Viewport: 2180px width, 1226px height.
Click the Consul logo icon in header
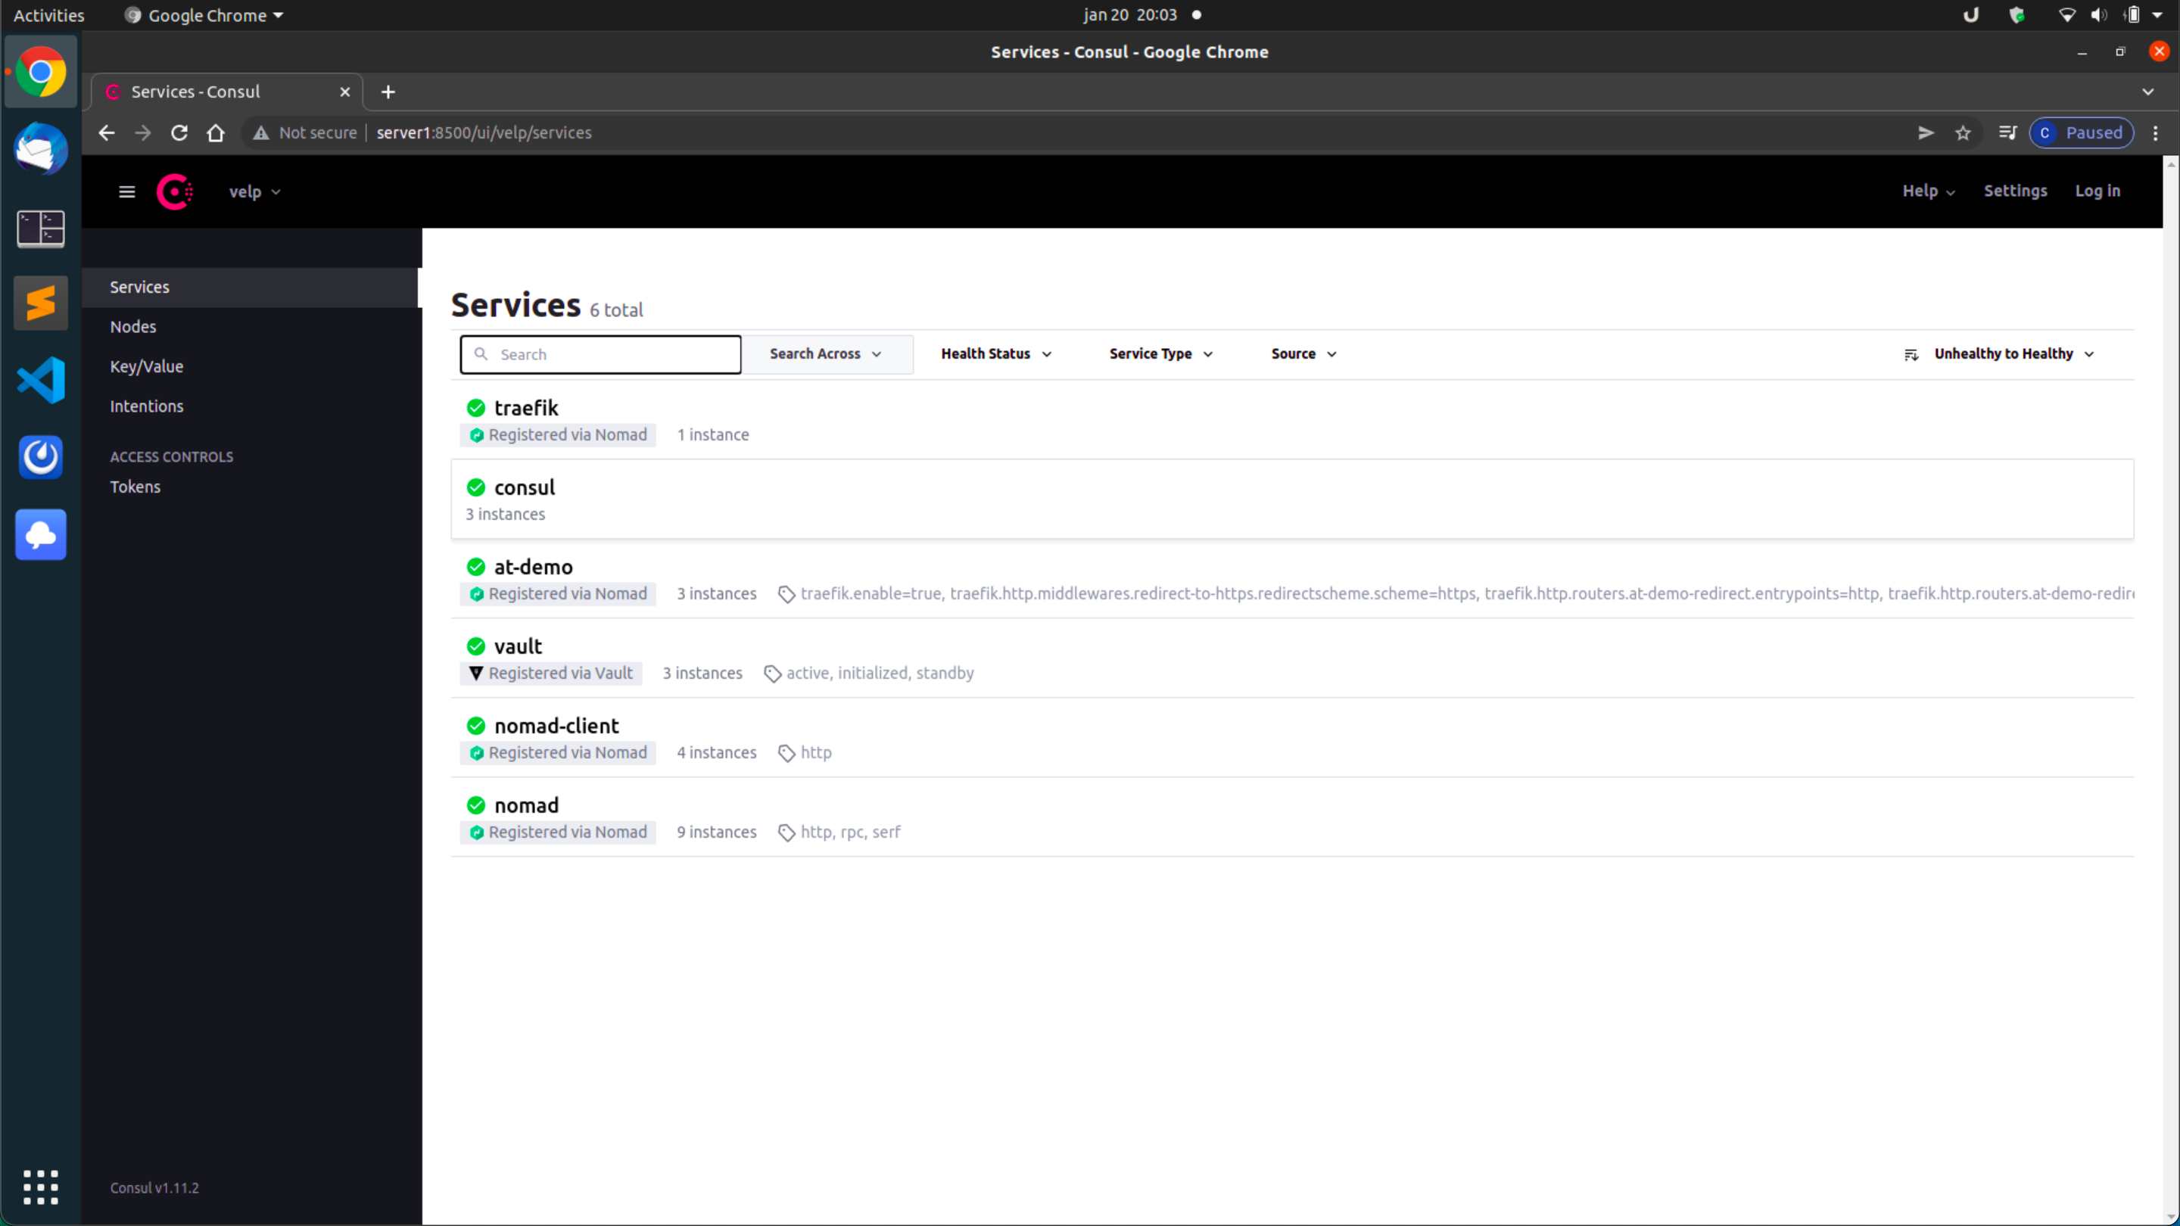pyautogui.click(x=175, y=191)
